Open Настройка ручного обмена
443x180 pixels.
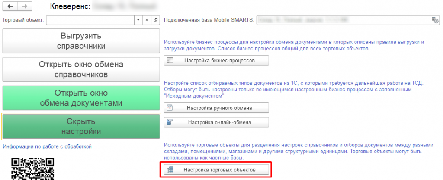point(217,108)
